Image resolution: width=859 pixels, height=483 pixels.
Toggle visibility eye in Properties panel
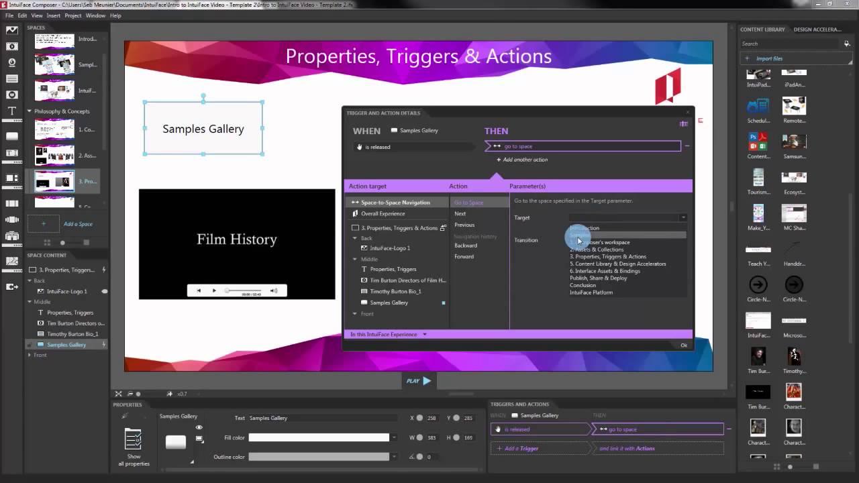coord(199,427)
